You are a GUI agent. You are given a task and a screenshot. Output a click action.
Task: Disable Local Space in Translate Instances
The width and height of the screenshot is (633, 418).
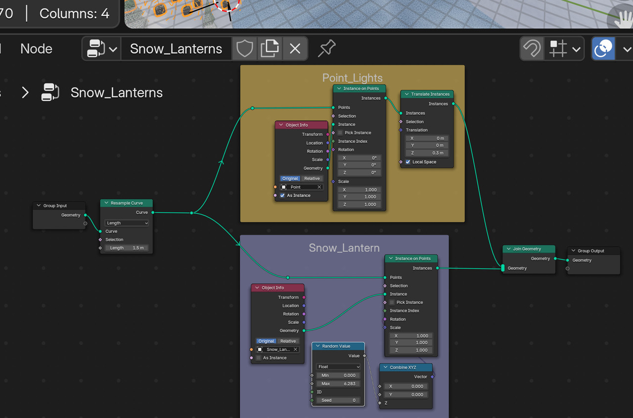[408, 162]
